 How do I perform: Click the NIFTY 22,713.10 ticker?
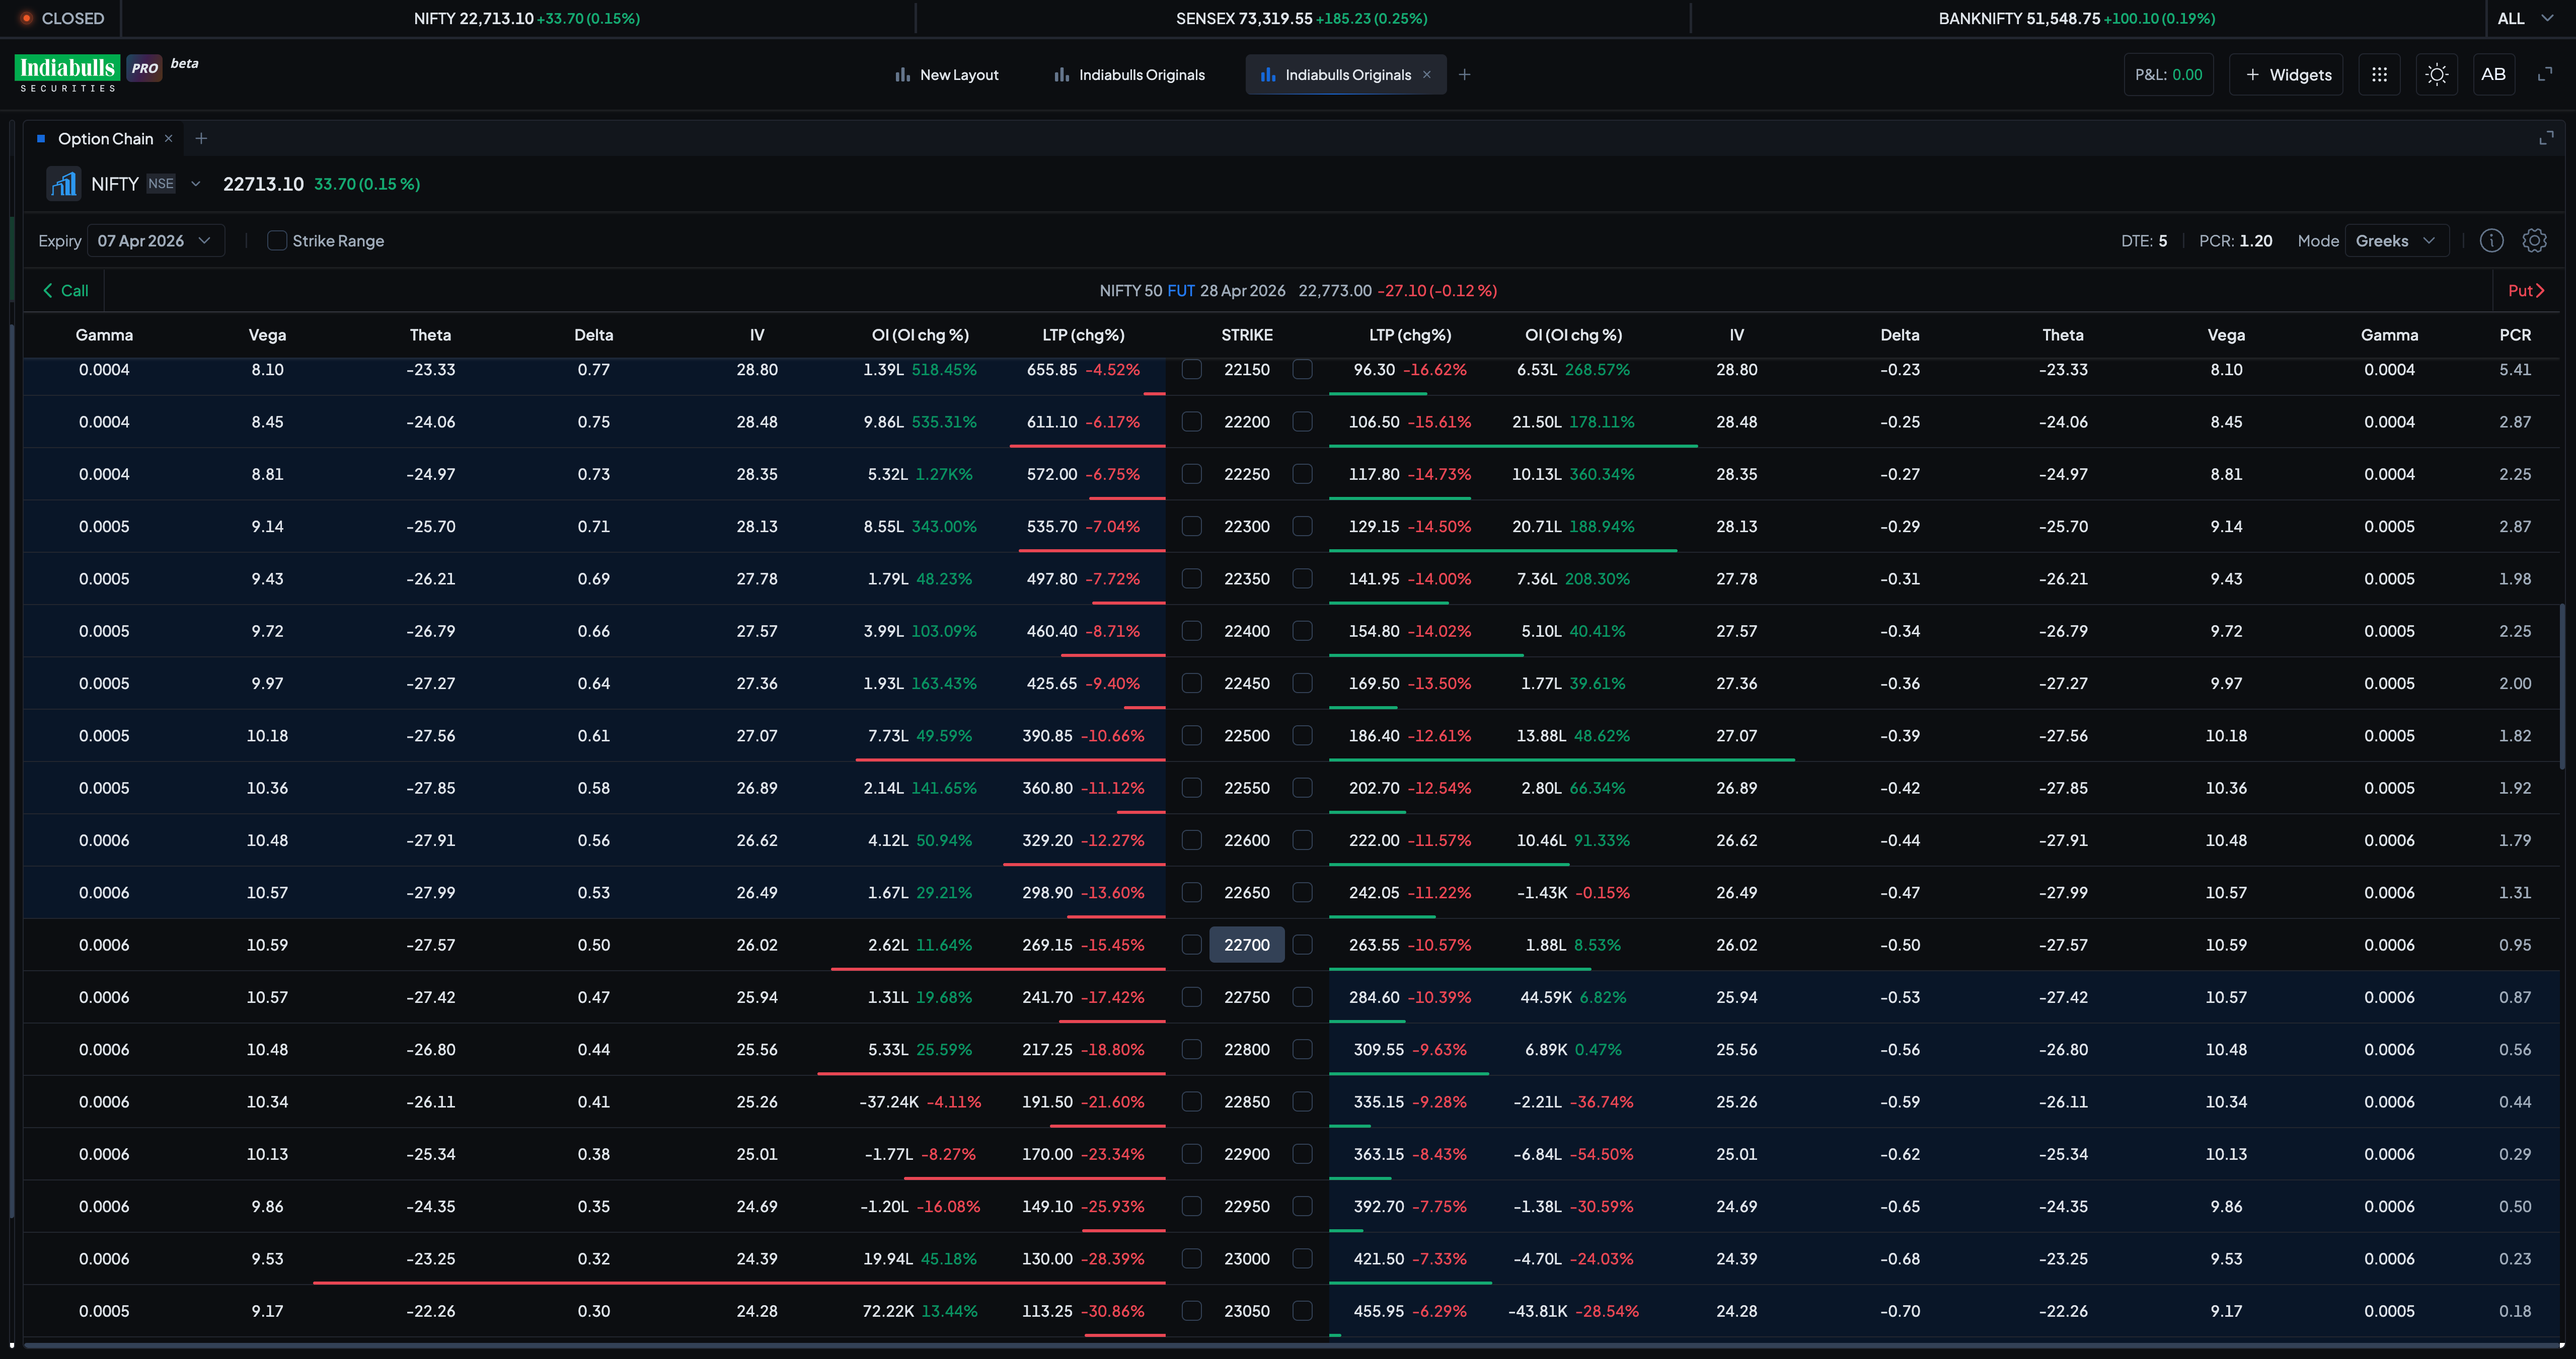point(527,18)
